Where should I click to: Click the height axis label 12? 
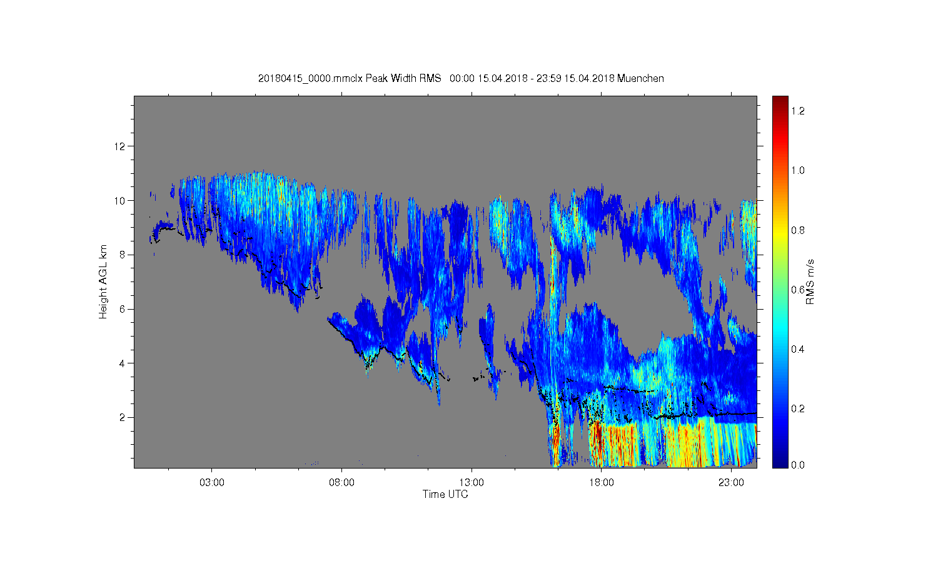point(121,146)
